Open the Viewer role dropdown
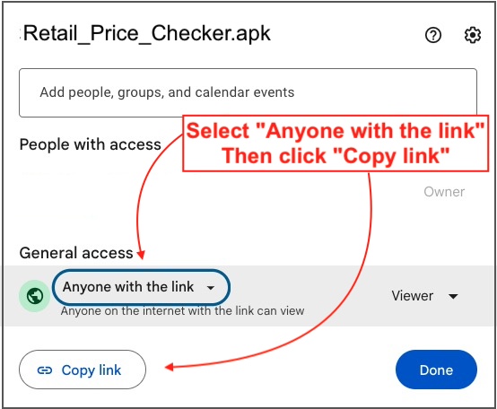Image resolution: width=497 pixels, height=409 pixels. [x=424, y=296]
